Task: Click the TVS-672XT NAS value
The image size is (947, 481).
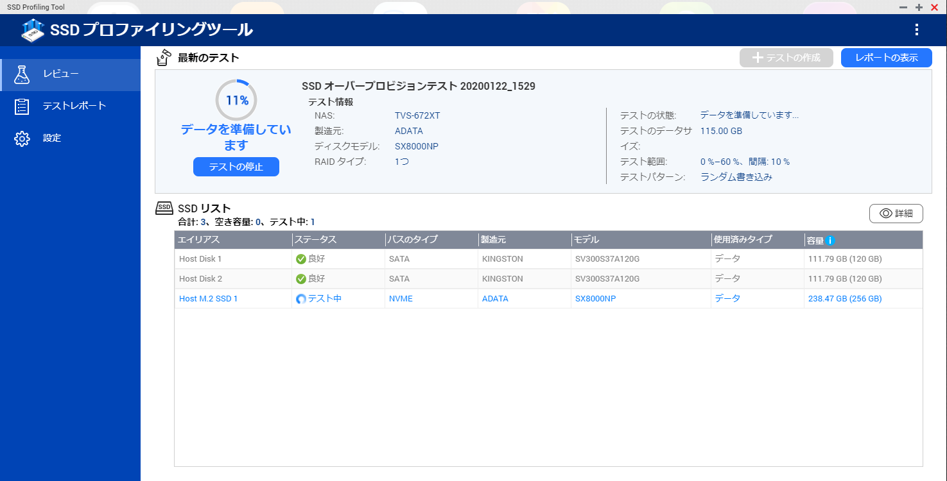Action: click(x=417, y=115)
